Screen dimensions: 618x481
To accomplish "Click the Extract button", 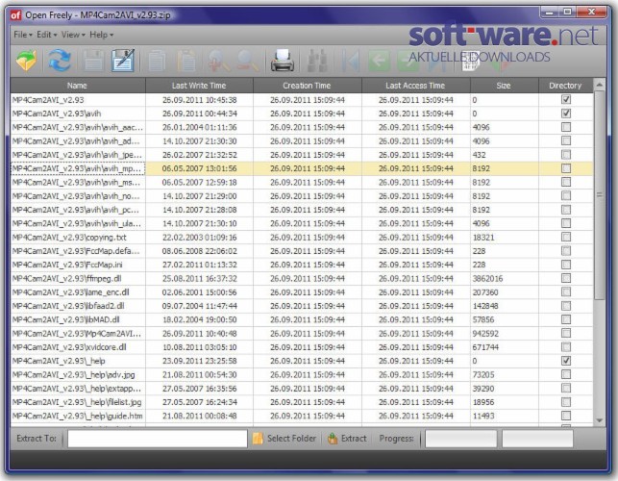I will (347, 439).
